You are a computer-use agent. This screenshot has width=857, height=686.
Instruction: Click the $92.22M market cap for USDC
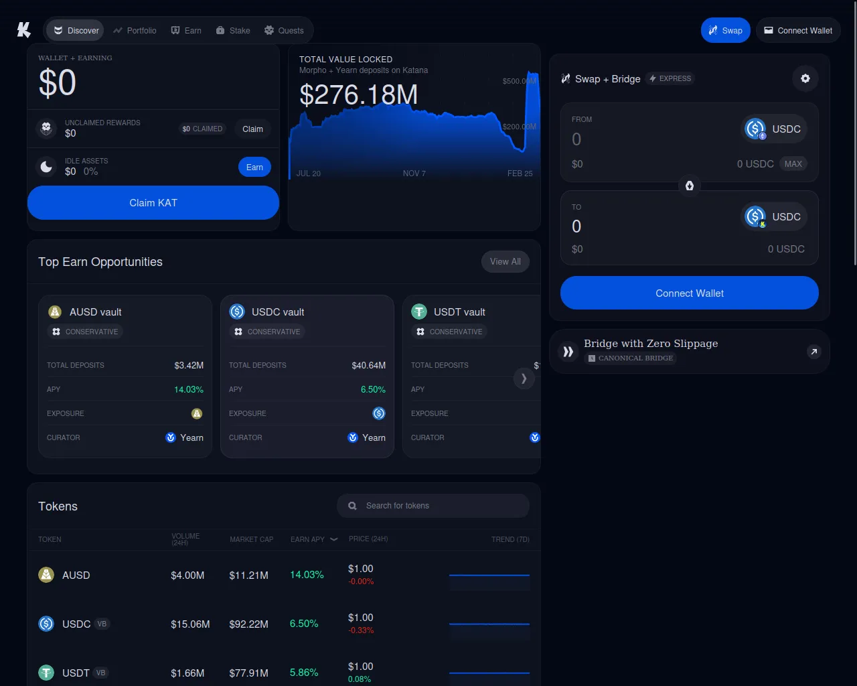249,624
